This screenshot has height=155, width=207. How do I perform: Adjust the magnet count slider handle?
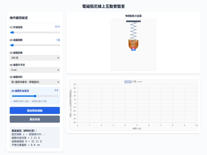[x=12, y=45]
